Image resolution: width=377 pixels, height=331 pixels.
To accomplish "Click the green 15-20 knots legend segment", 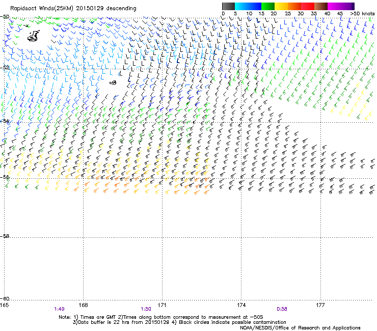I will (267, 6).
